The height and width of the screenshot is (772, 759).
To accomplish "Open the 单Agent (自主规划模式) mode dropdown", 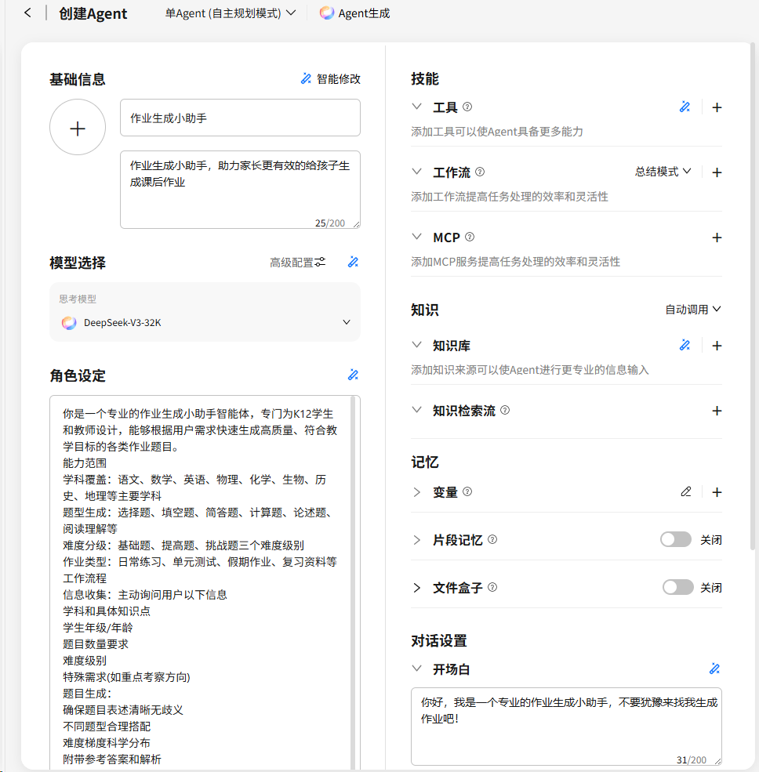I will tap(230, 13).
